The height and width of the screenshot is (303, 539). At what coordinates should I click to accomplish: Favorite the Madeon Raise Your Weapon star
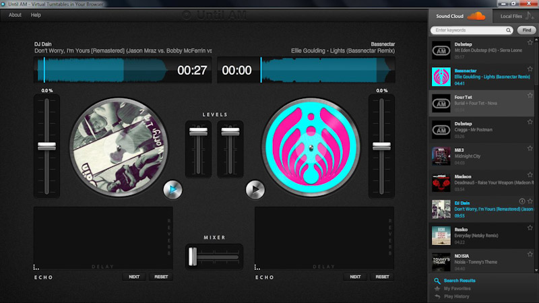530,175
